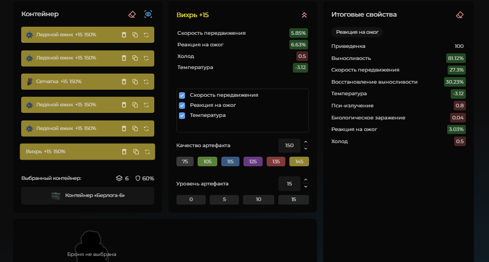Click the level input field showing 15
This screenshot has width=489, height=262.
point(289,184)
